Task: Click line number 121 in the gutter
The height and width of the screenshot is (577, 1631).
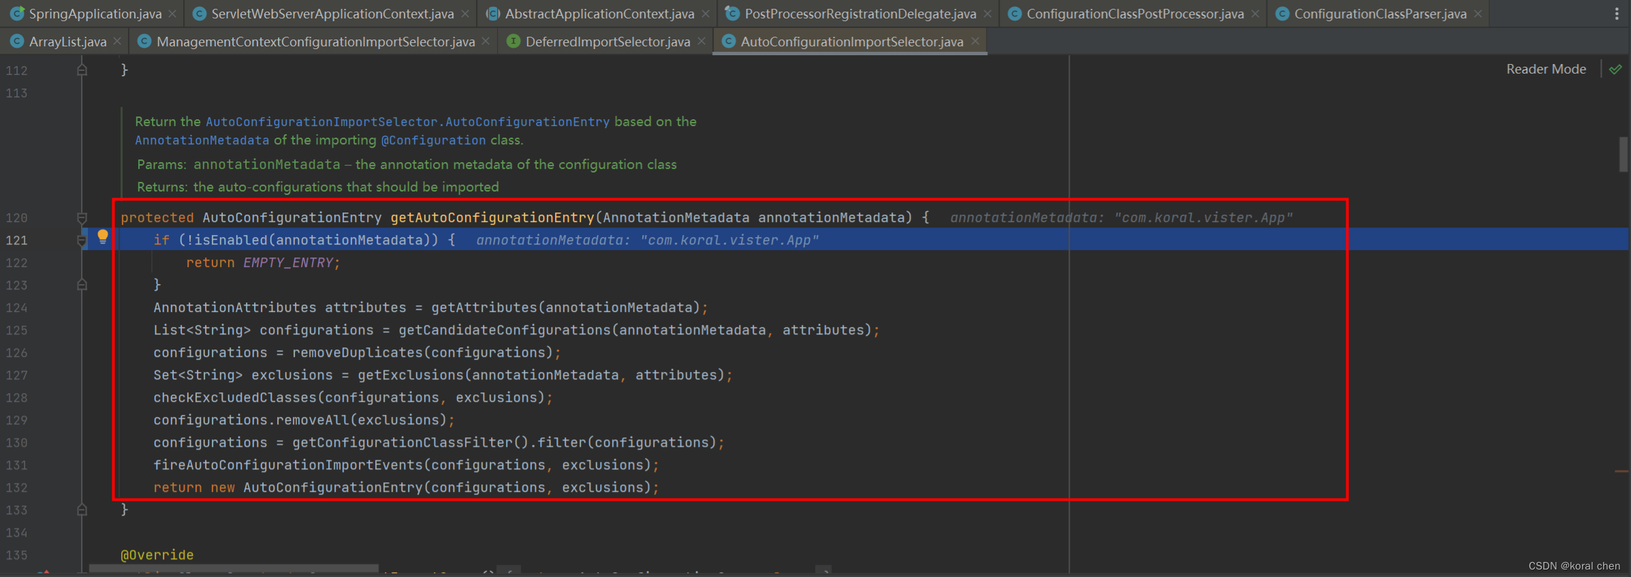Action: [16, 240]
